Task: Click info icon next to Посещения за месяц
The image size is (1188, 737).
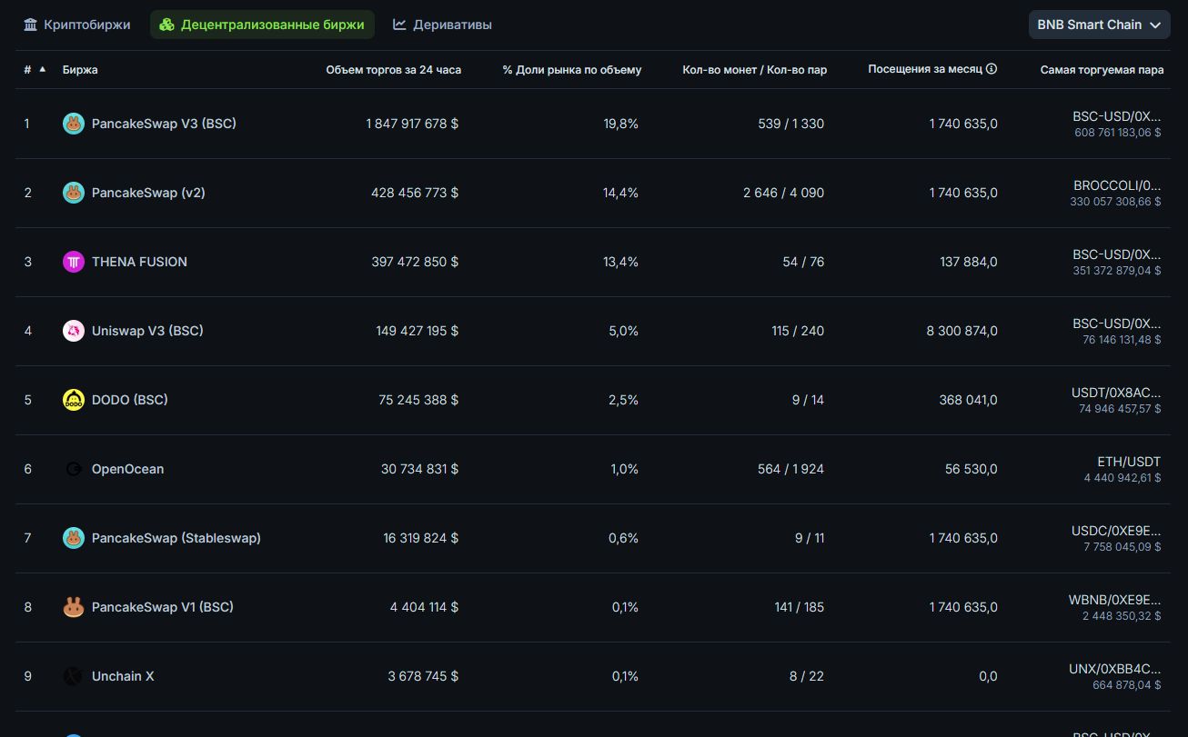Action: pyautogui.click(x=992, y=69)
